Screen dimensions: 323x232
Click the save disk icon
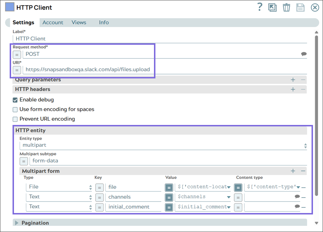pos(300,8)
